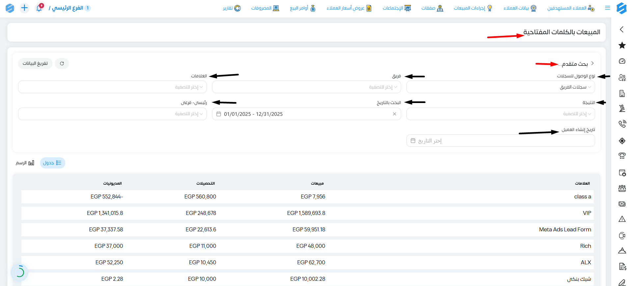Clear the date range with the X
632x286 pixels.
395,114
